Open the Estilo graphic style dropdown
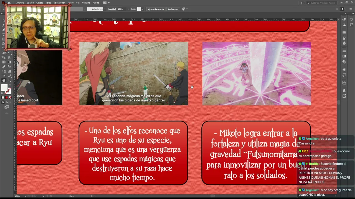The width and height of the screenshot is (355, 199). tap(143, 9)
